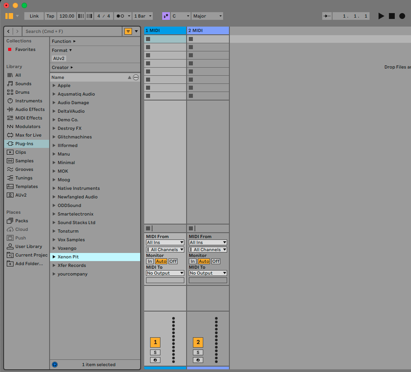411x372 pixels.
Task: Toggle track 1 activator button
Action: [x=155, y=342]
